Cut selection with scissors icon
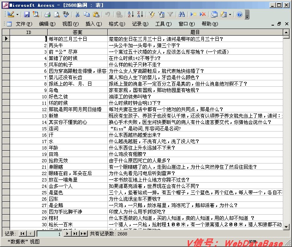 click(x=77, y=14)
